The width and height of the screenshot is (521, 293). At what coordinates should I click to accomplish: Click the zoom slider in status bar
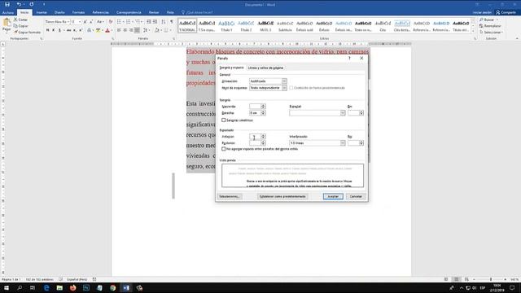coord(490,279)
